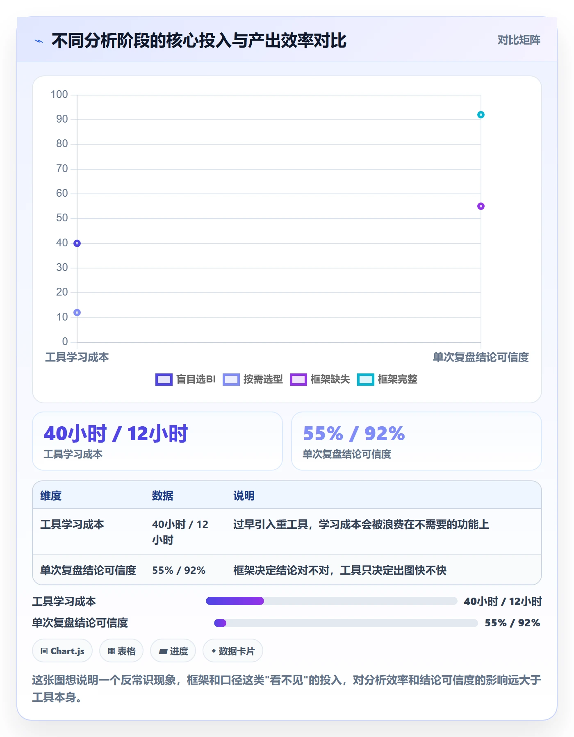Click the 55% / 92% value beside the progress bar
Viewport: 574px width, 737px height.
[512, 623]
